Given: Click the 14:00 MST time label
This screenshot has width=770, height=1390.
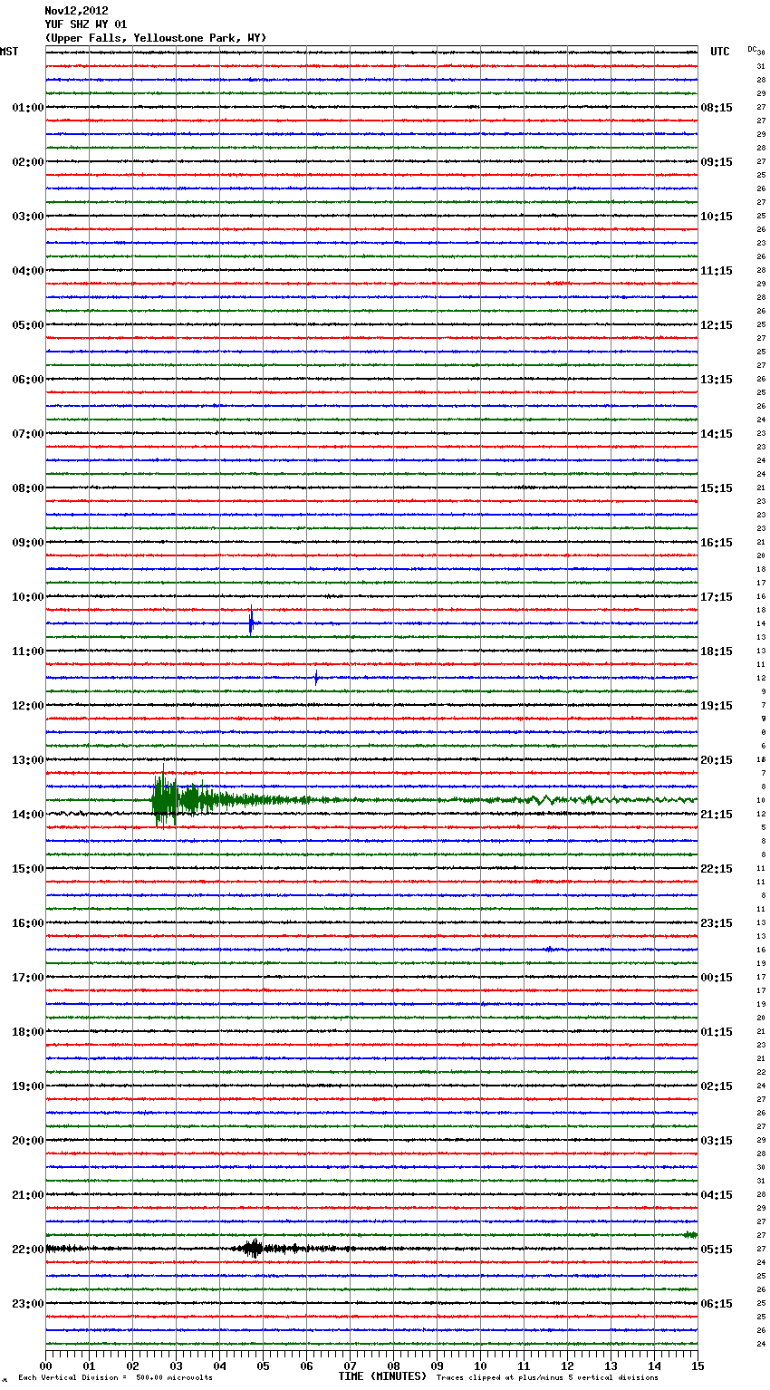Looking at the screenshot, I should (27, 815).
